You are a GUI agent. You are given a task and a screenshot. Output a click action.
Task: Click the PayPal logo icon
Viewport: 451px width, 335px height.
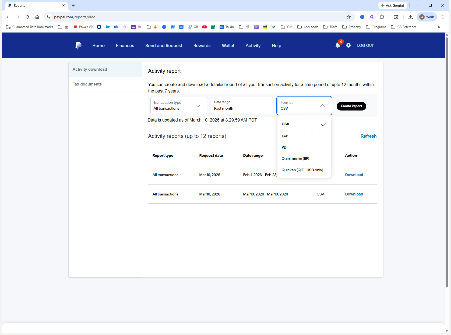(78, 45)
